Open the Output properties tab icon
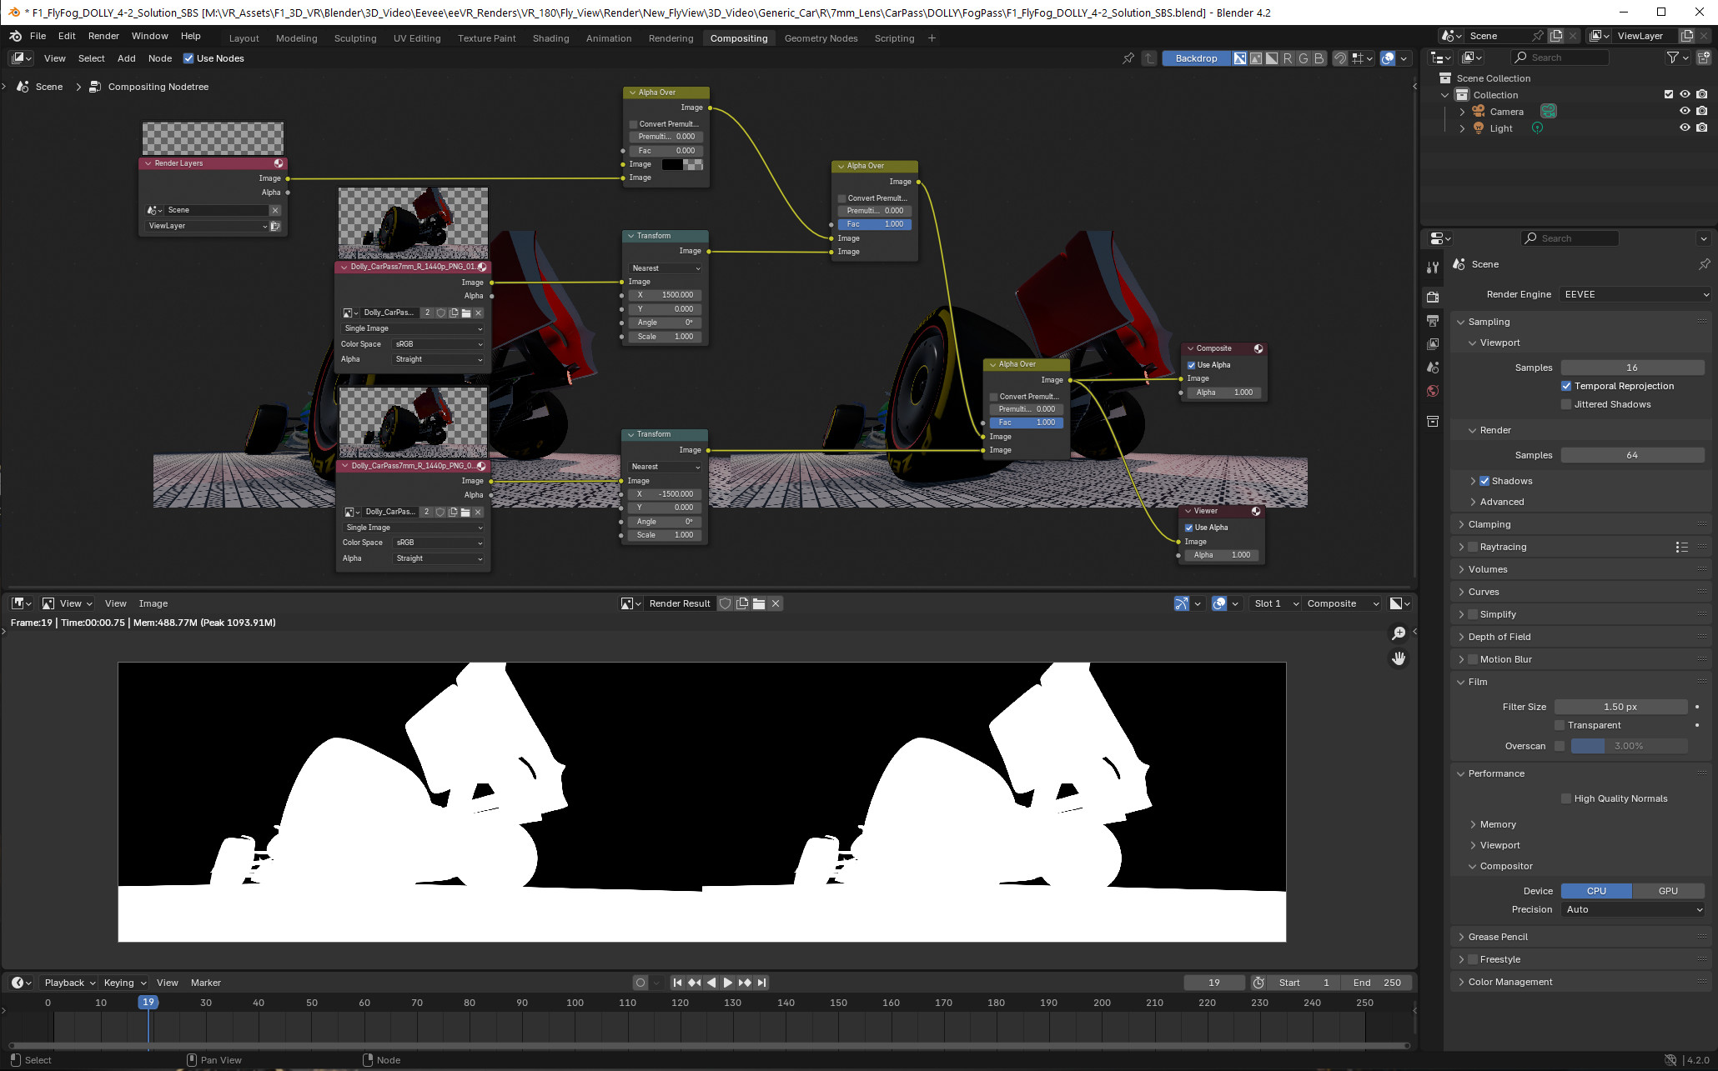 coord(1433,320)
